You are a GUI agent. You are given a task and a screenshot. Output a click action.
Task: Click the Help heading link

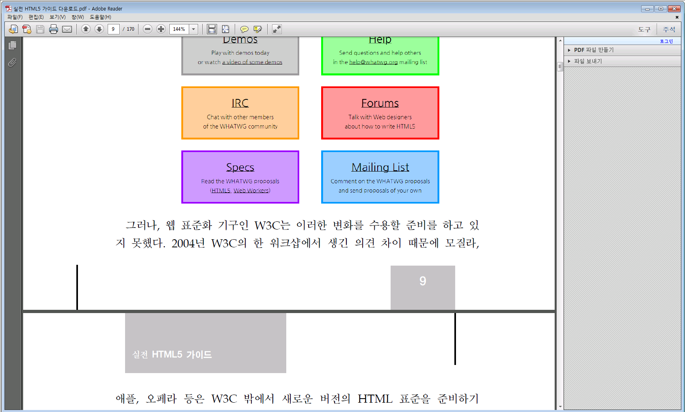[x=380, y=40]
